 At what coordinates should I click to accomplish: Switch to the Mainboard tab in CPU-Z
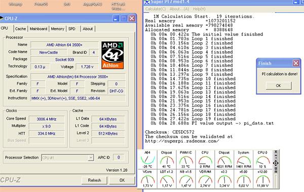[x=39, y=29]
